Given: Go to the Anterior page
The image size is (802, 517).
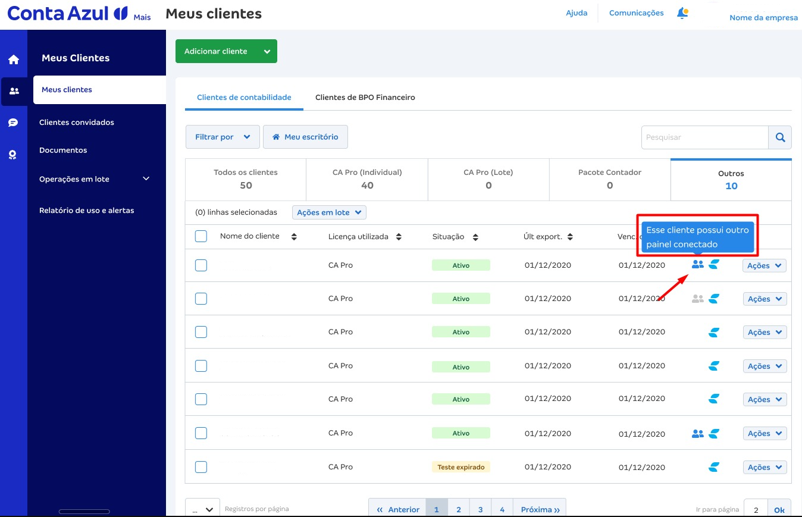Looking at the screenshot, I should pyautogui.click(x=397, y=509).
